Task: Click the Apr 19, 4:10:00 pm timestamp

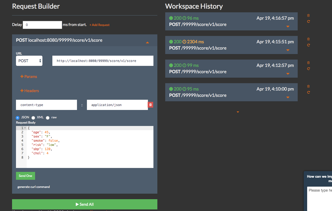Action: [x=275, y=89]
